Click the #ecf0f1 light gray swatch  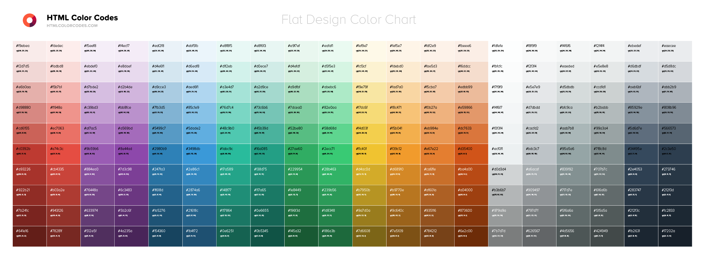point(505,154)
